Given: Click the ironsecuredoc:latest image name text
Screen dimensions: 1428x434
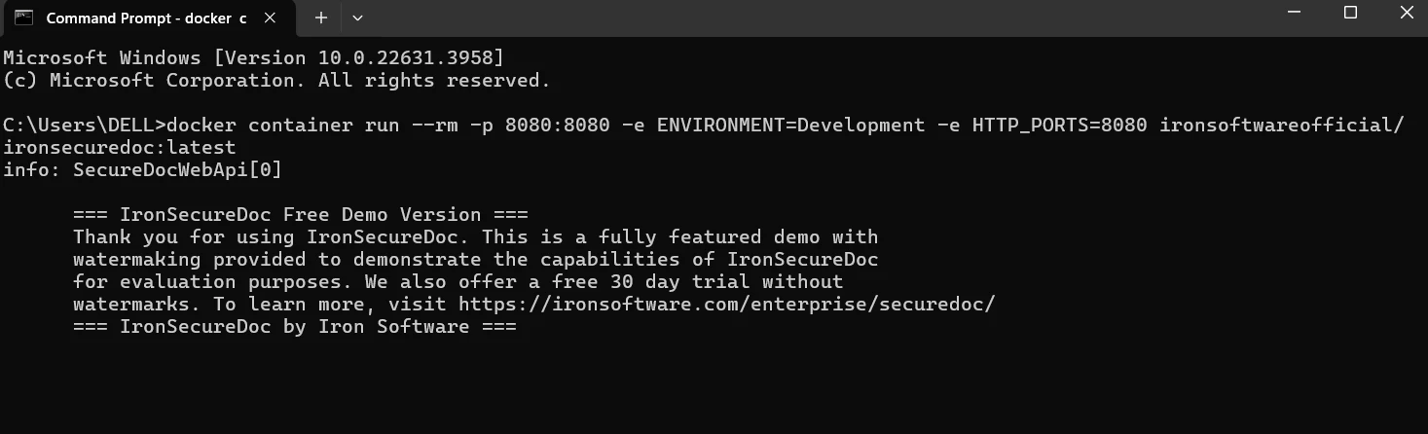Looking at the screenshot, I should [x=120, y=148].
